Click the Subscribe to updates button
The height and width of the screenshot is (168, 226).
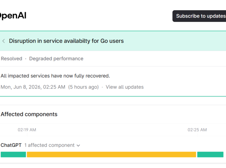(x=199, y=16)
